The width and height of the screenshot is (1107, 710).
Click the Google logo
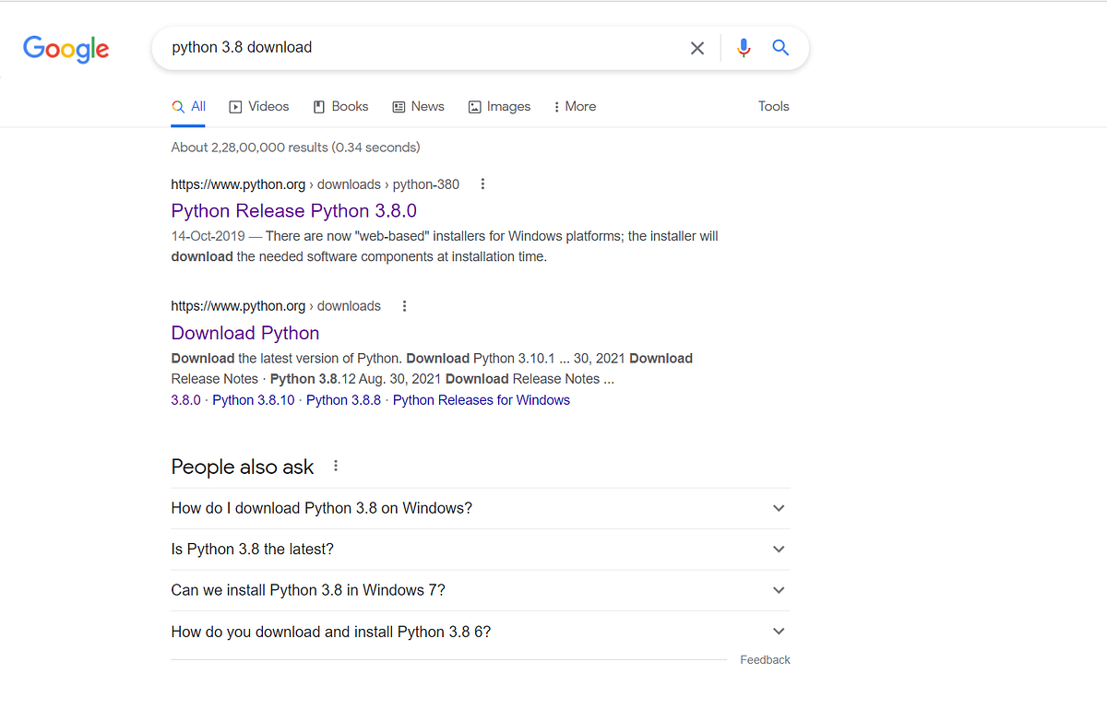click(66, 49)
